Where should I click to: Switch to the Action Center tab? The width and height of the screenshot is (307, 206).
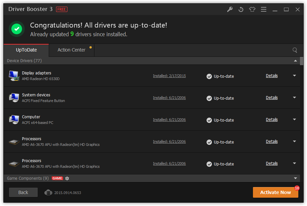[x=71, y=50]
